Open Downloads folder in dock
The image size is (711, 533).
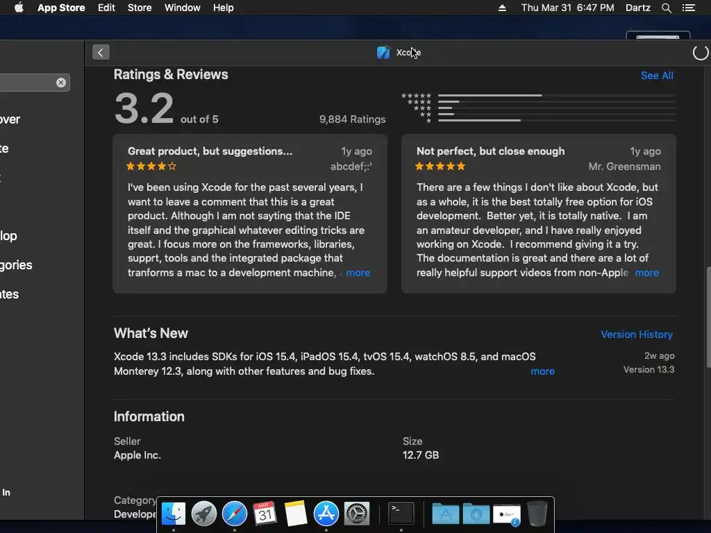click(476, 514)
